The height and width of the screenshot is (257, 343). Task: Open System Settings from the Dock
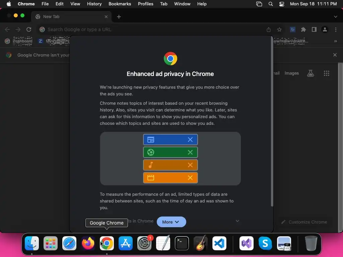[x=144, y=243]
